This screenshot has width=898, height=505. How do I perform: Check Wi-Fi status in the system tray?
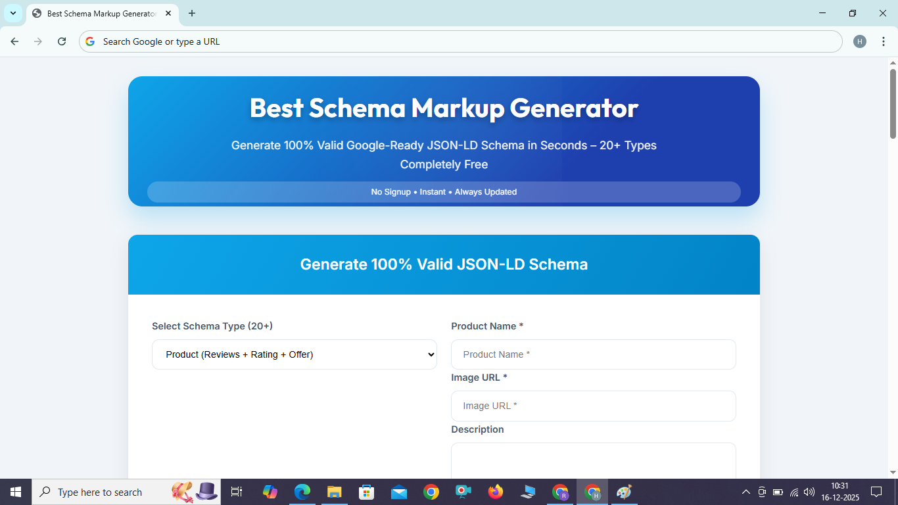[793, 492]
